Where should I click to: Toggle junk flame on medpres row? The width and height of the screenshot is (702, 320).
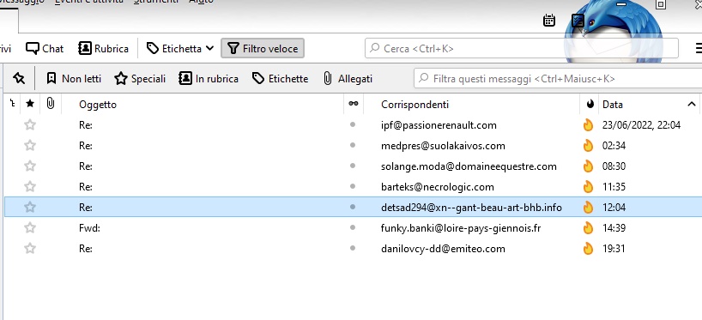pyautogui.click(x=588, y=146)
